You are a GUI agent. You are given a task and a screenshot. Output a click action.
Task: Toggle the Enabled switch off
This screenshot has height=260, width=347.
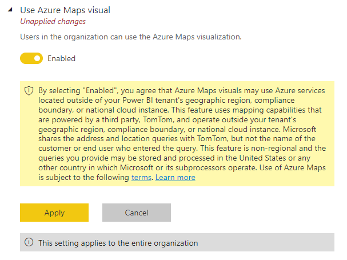31,58
